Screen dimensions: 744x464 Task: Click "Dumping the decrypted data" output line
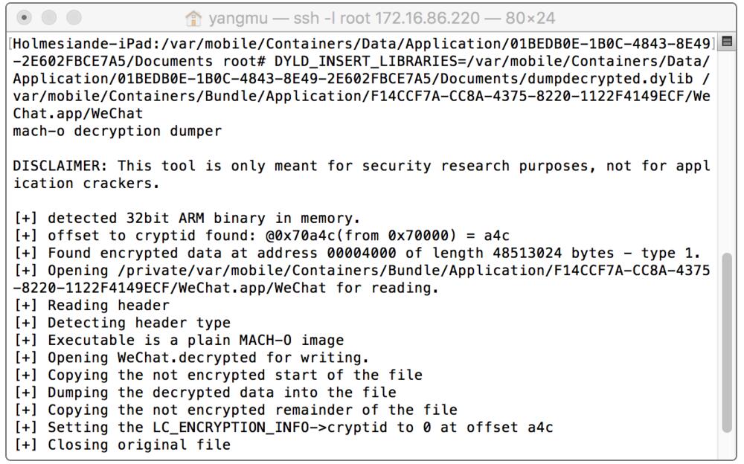pyautogui.click(x=205, y=393)
